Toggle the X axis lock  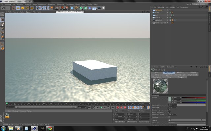pos(38,8)
